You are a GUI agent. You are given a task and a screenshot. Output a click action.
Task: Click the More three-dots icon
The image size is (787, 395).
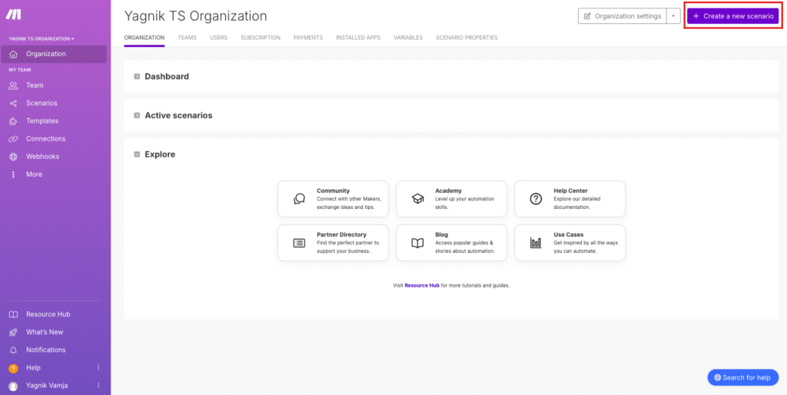point(14,174)
